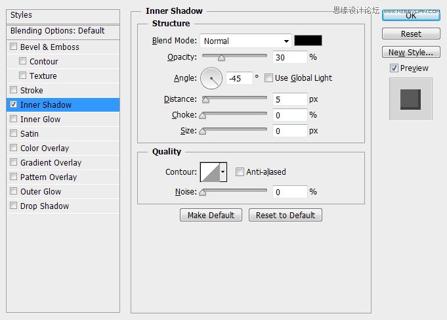Click the Angle value field showing -45
Image resolution: width=447 pixels, height=320 pixels.
(240, 78)
